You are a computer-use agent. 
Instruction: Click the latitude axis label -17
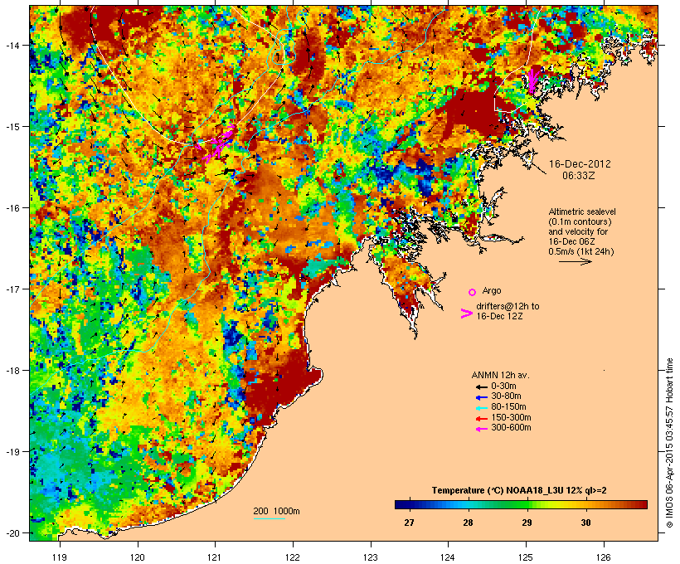pyautogui.click(x=12, y=289)
